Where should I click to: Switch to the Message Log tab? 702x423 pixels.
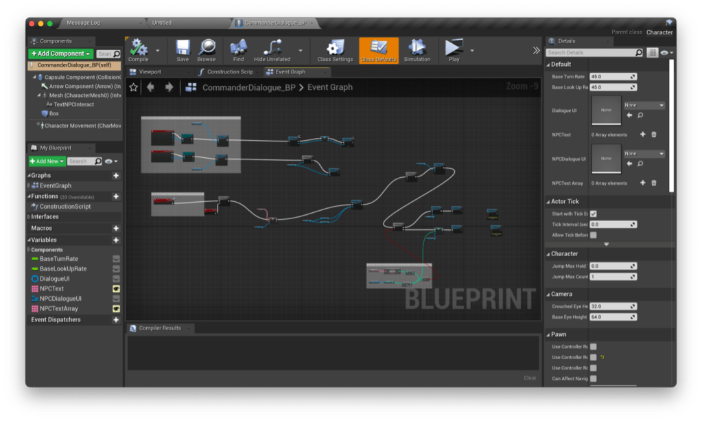point(84,23)
